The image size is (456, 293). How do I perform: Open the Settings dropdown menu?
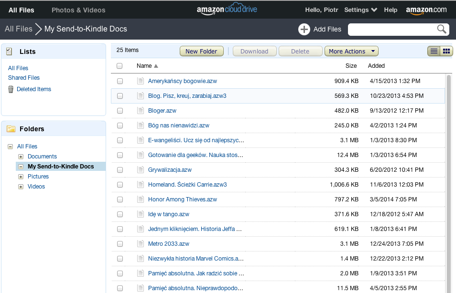click(360, 10)
